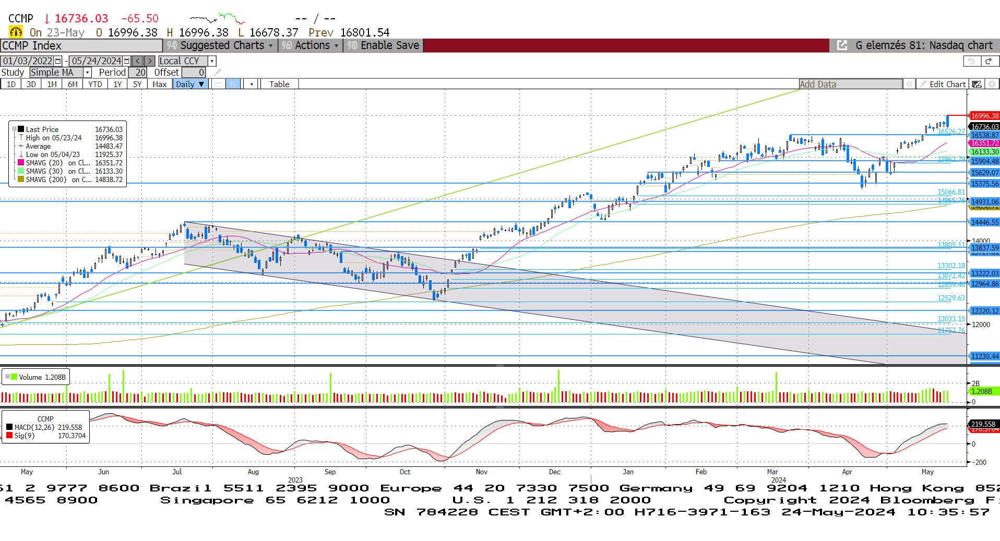1000x541 pixels.
Task: Open the end date calendar picker
Action: tap(127, 61)
